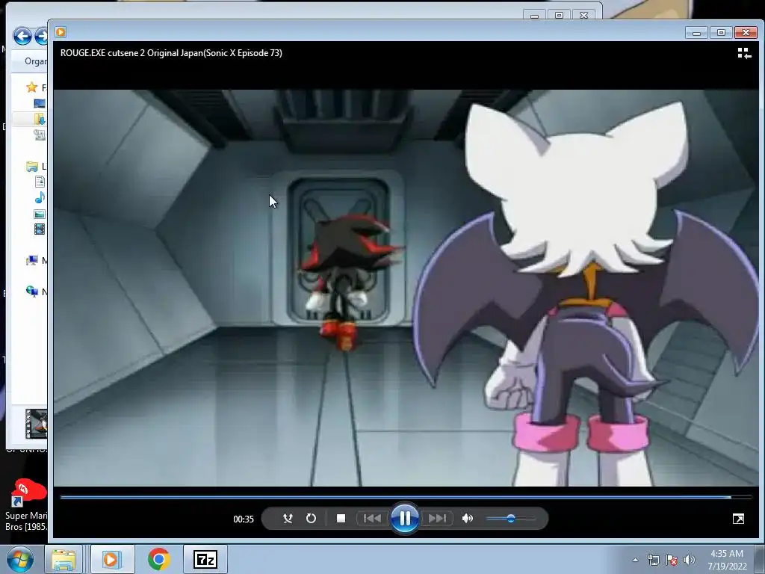Select Computer in the Explorer sidebar
The image size is (765, 574).
point(37,260)
